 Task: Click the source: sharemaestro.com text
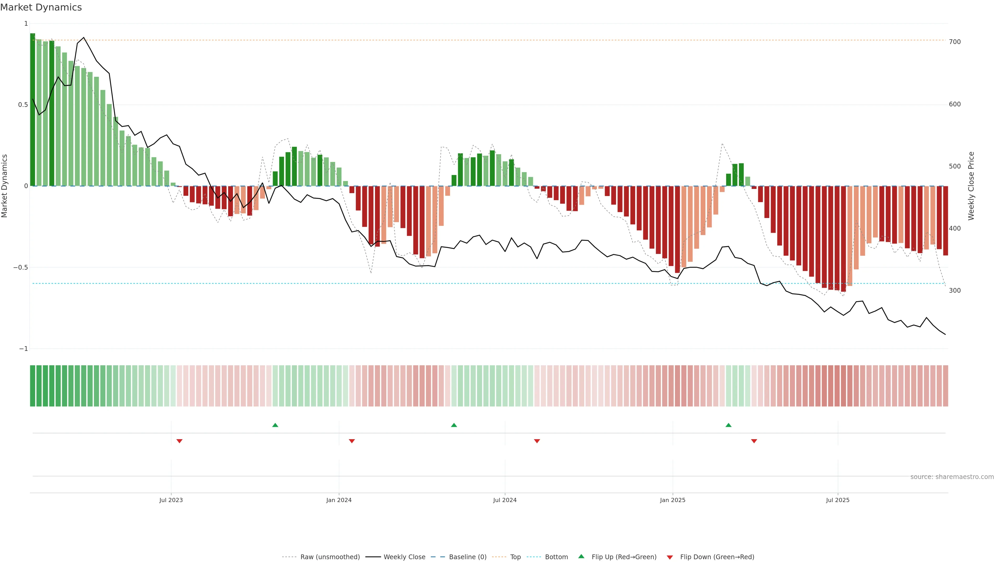pyautogui.click(x=952, y=477)
